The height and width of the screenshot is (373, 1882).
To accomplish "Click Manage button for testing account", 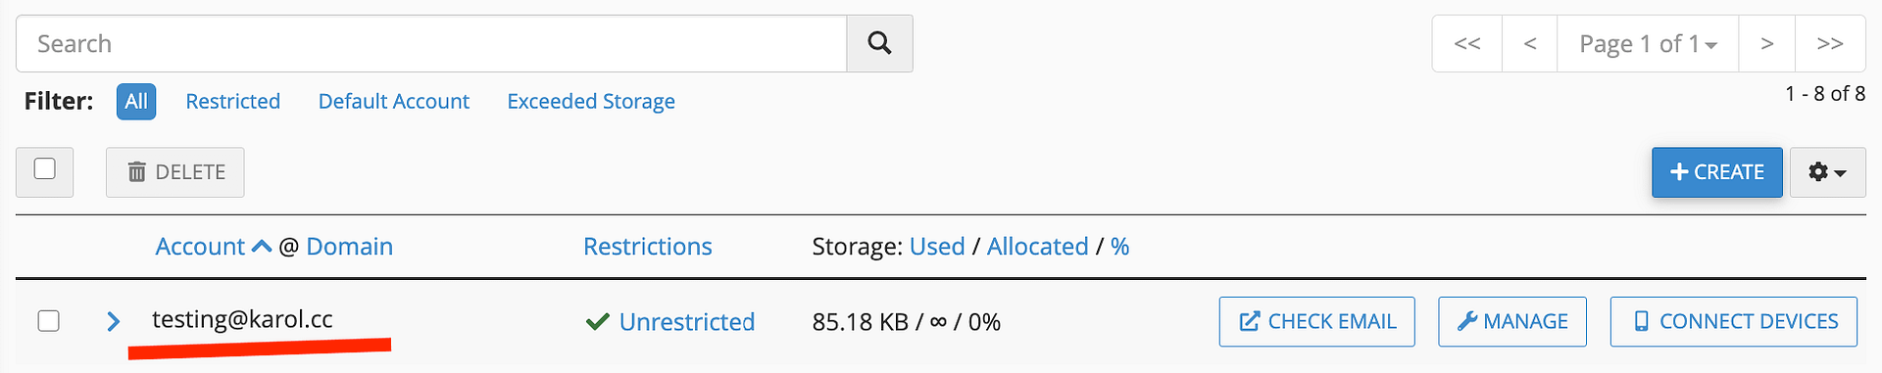I will (x=1511, y=321).
